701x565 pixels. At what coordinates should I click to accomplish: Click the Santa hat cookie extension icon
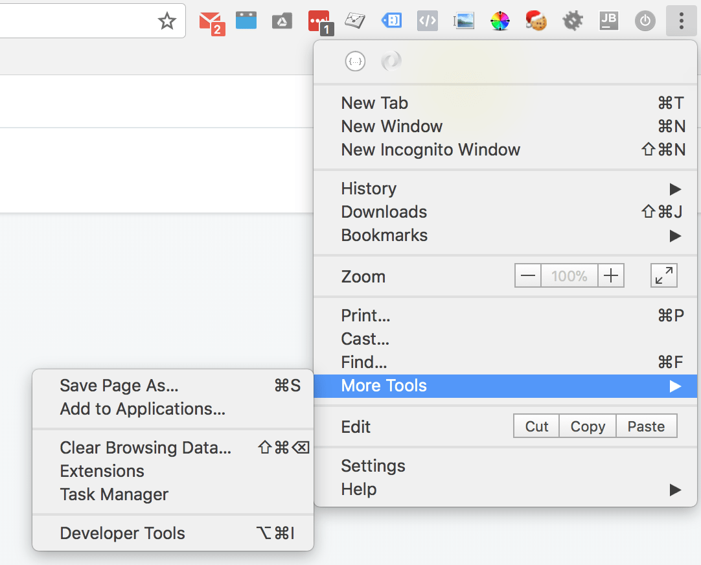click(x=536, y=21)
